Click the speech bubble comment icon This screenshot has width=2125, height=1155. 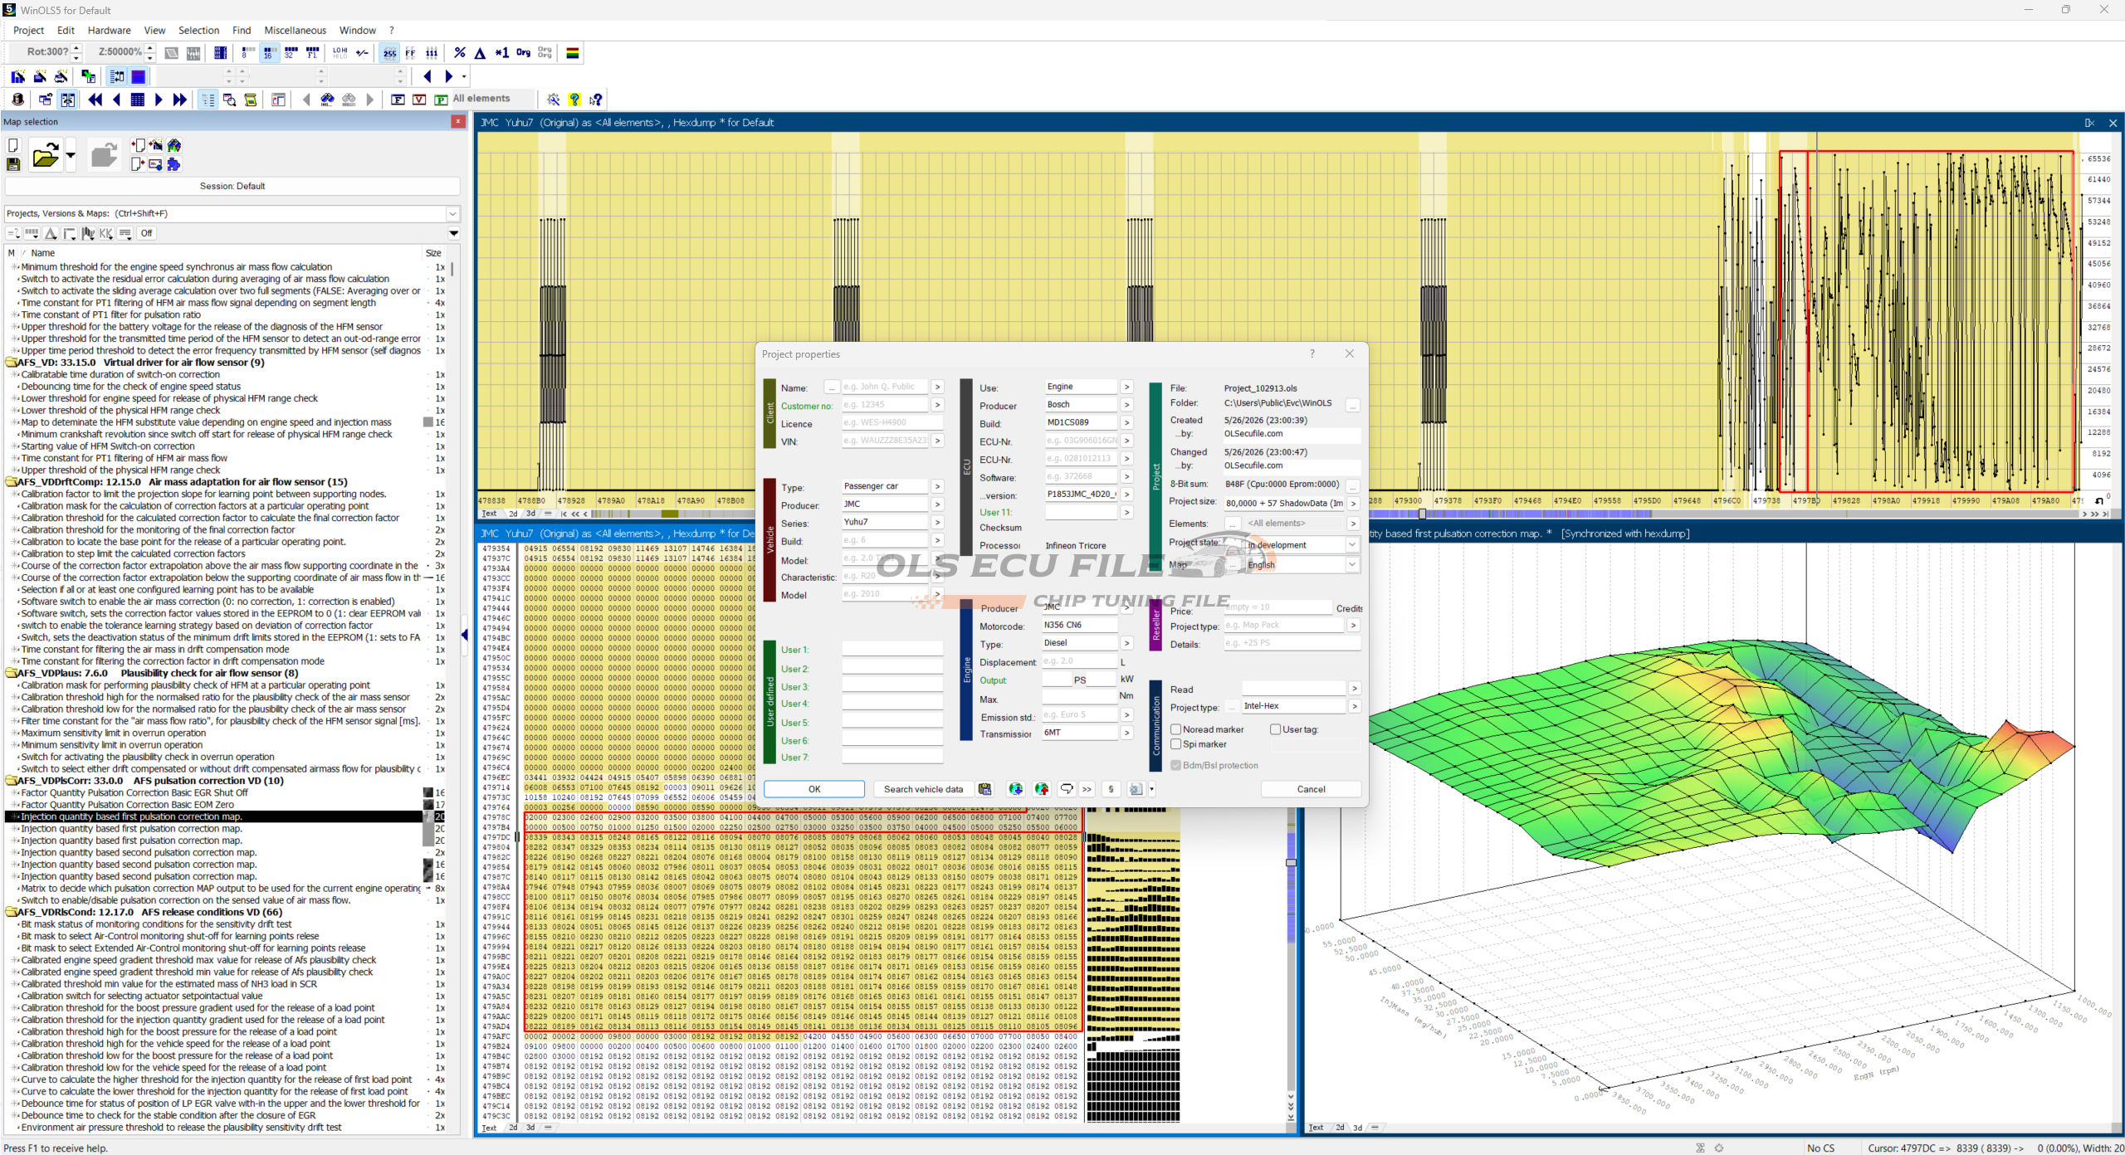click(1067, 789)
